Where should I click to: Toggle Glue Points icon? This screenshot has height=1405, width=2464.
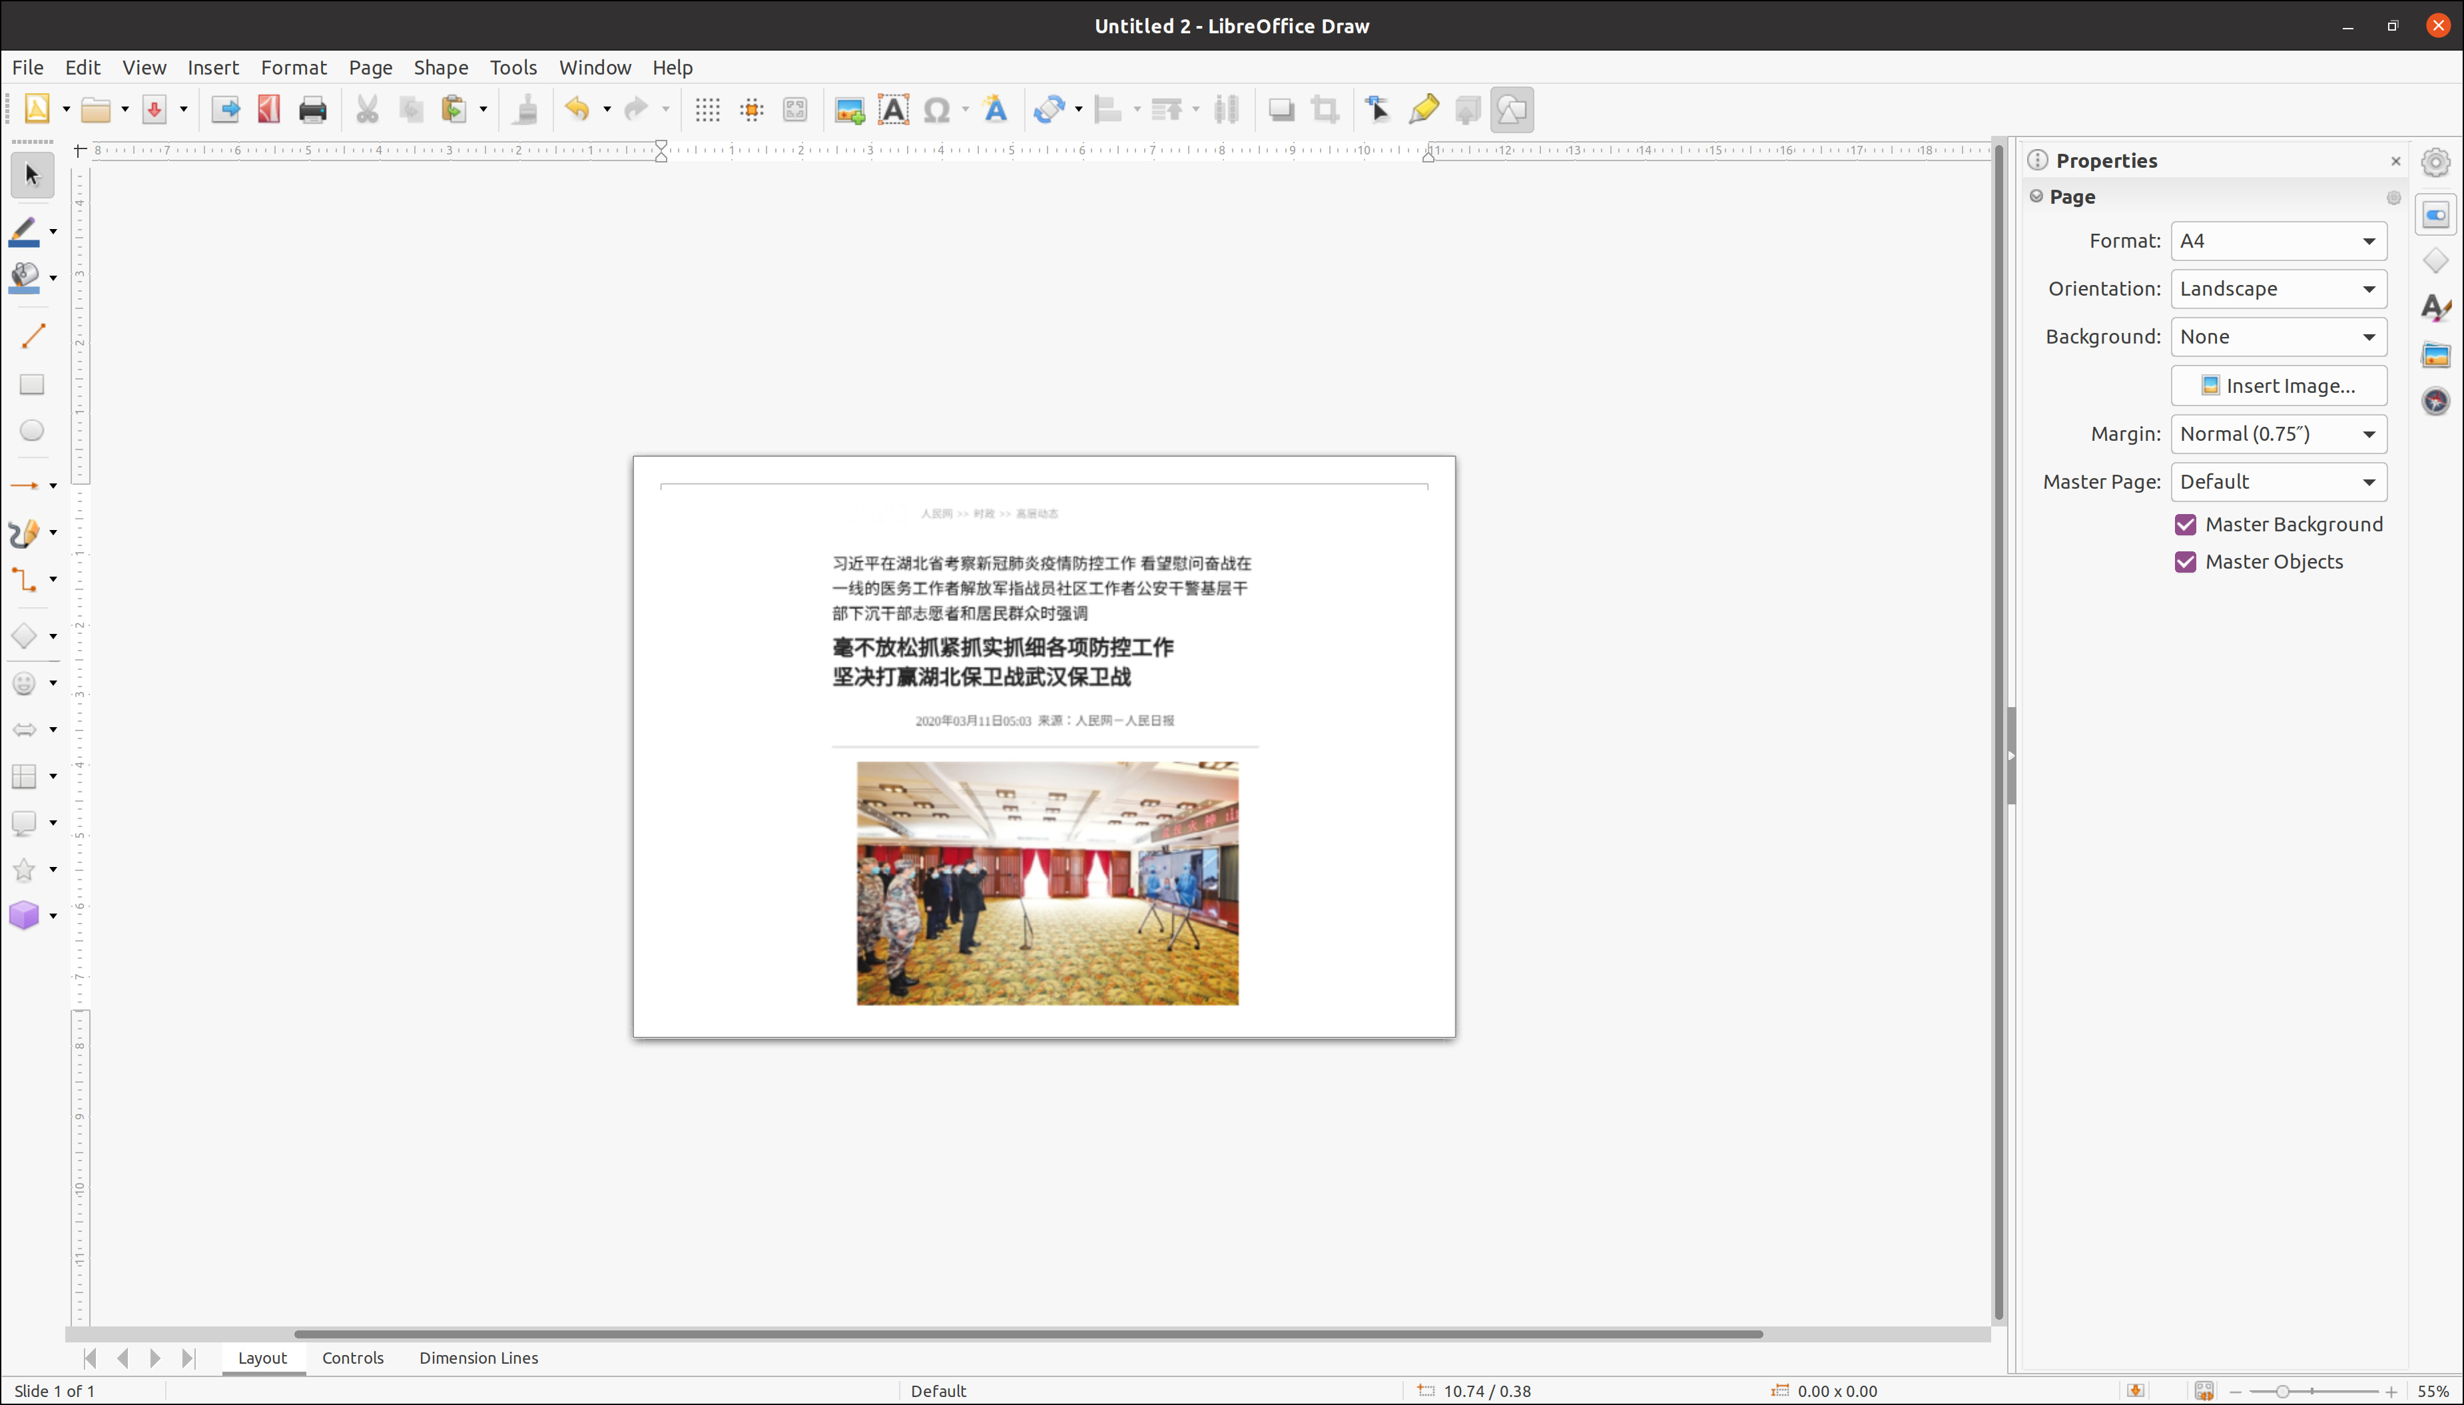1423,109
